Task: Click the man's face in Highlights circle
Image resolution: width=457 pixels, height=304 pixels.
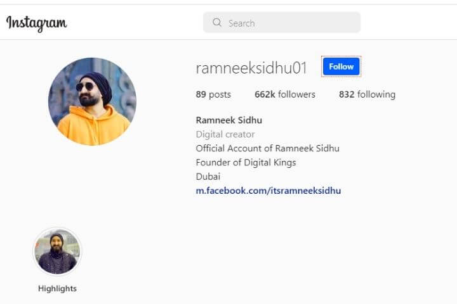Action: tap(56, 243)
